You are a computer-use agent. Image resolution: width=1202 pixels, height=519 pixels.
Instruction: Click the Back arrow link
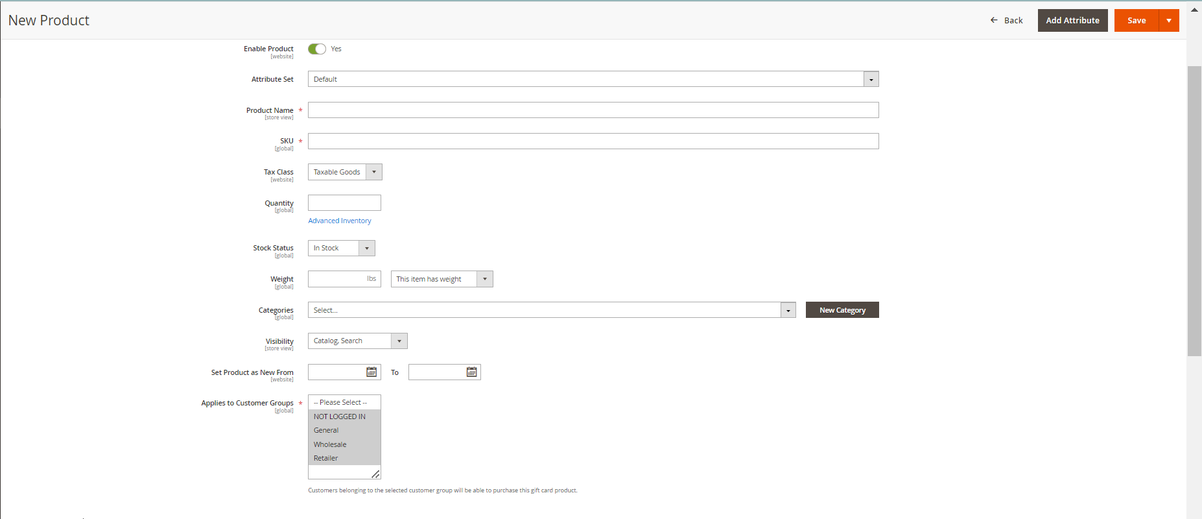pyautogui.click(x=1006, y=21)
